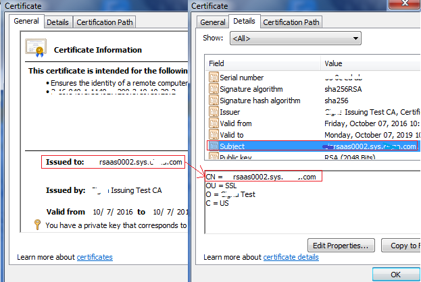
Task: Click the Edit Properties button
Action: pos(341,245)
